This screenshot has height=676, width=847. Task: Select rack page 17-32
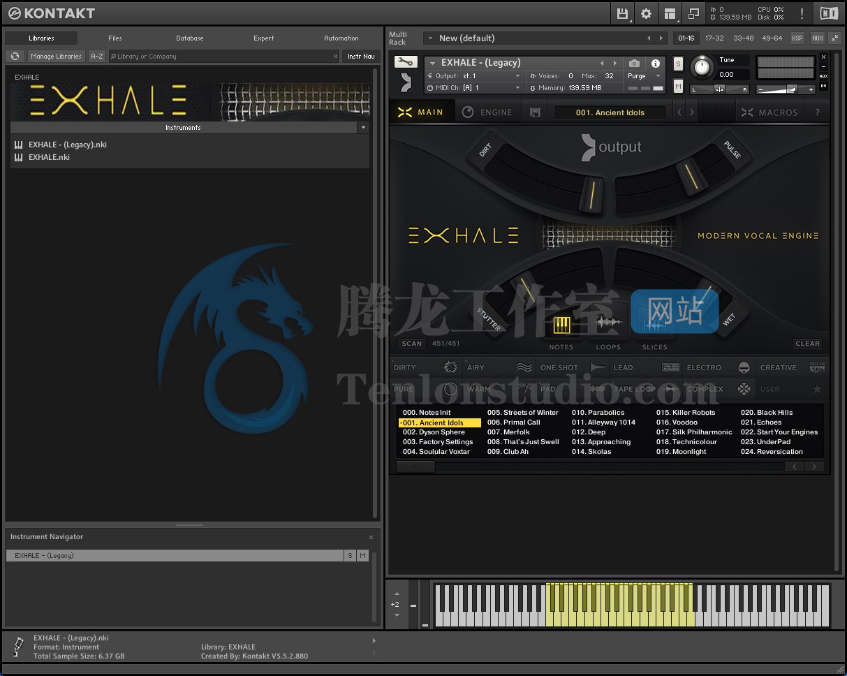click(x=714, y=38)
